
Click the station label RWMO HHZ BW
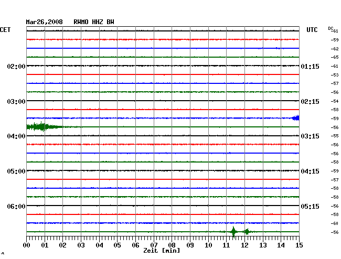[94, 22]
